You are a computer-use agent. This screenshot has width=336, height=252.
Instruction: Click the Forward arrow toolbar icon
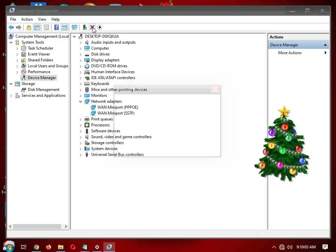tap(19, 27)
